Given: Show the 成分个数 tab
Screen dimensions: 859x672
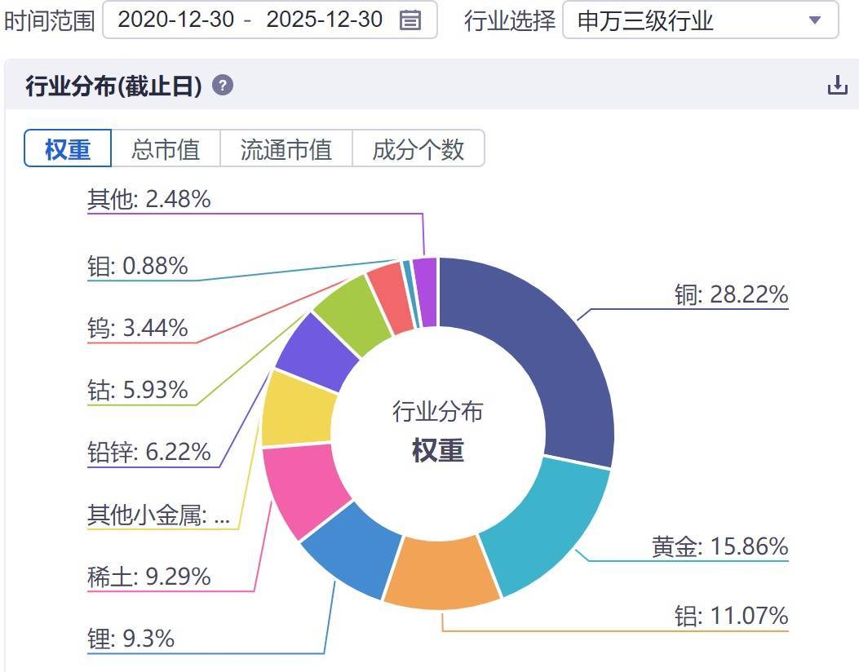Looking at the screenshot, I should (418, 148).
